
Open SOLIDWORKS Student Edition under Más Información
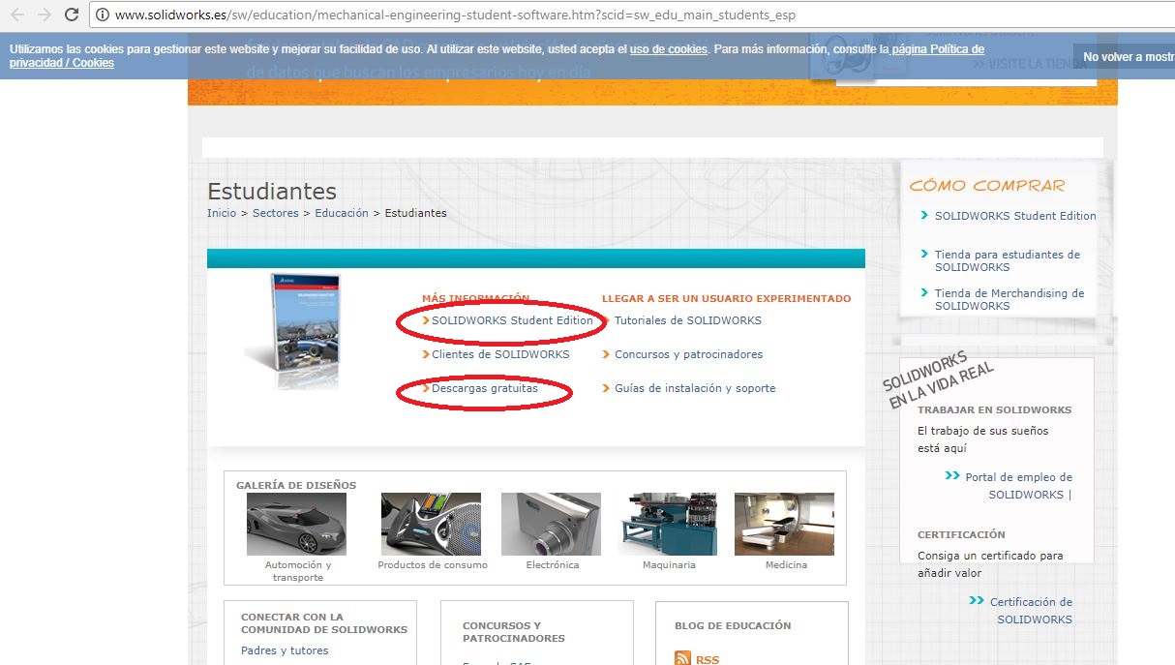pyautogui.click(x=512, y=320)
